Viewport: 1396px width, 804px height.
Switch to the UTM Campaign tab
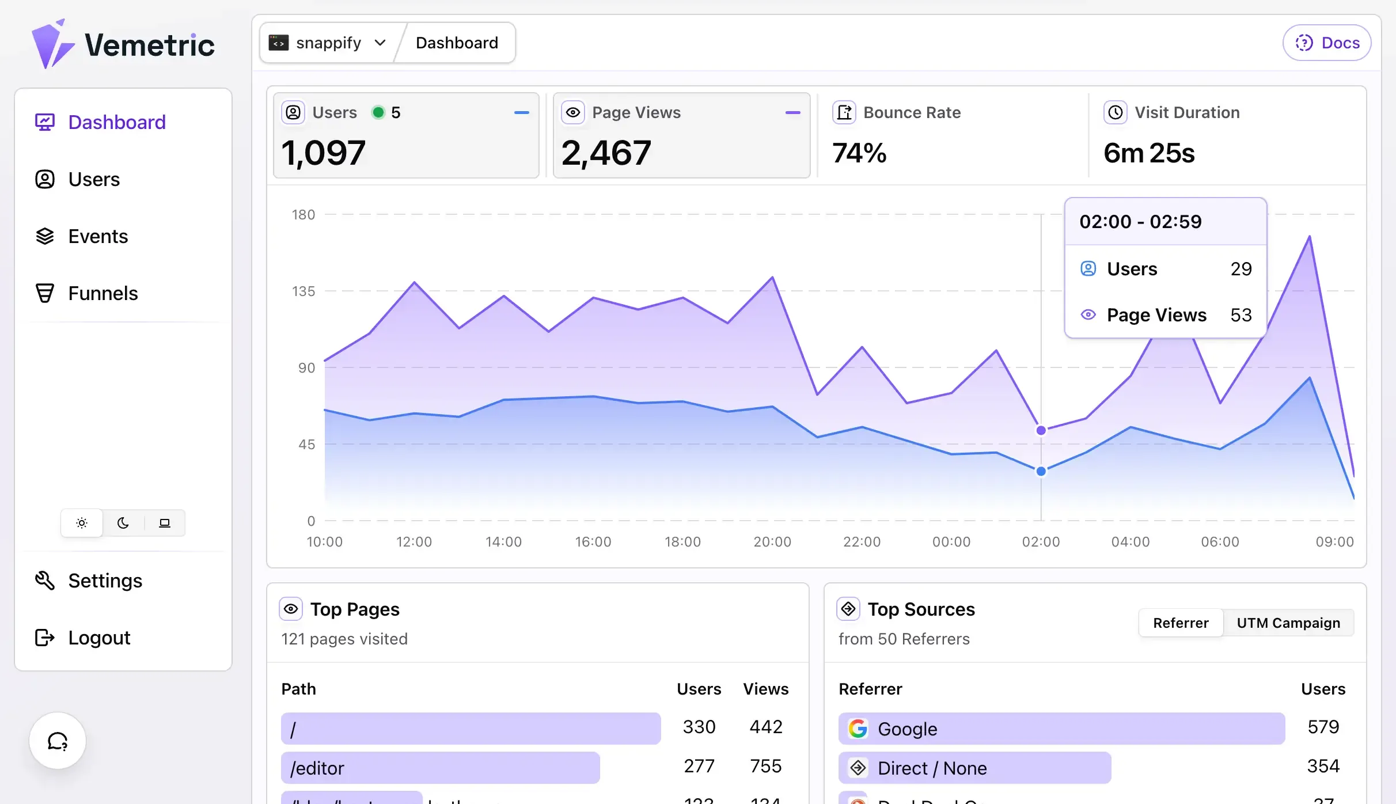(1288, 623)
